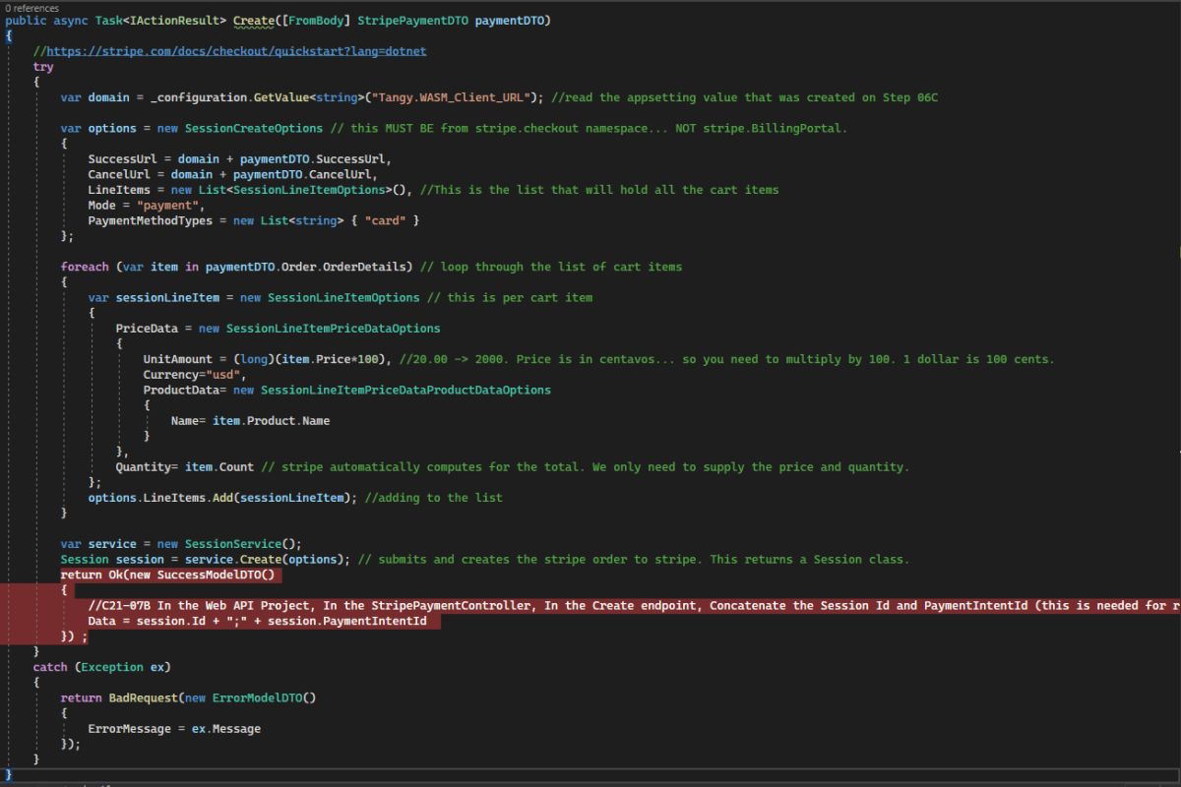Screen dimensions: 1181x787
Task: Click the SessionCreateOptions type name
Action: [x=253, y=128]
